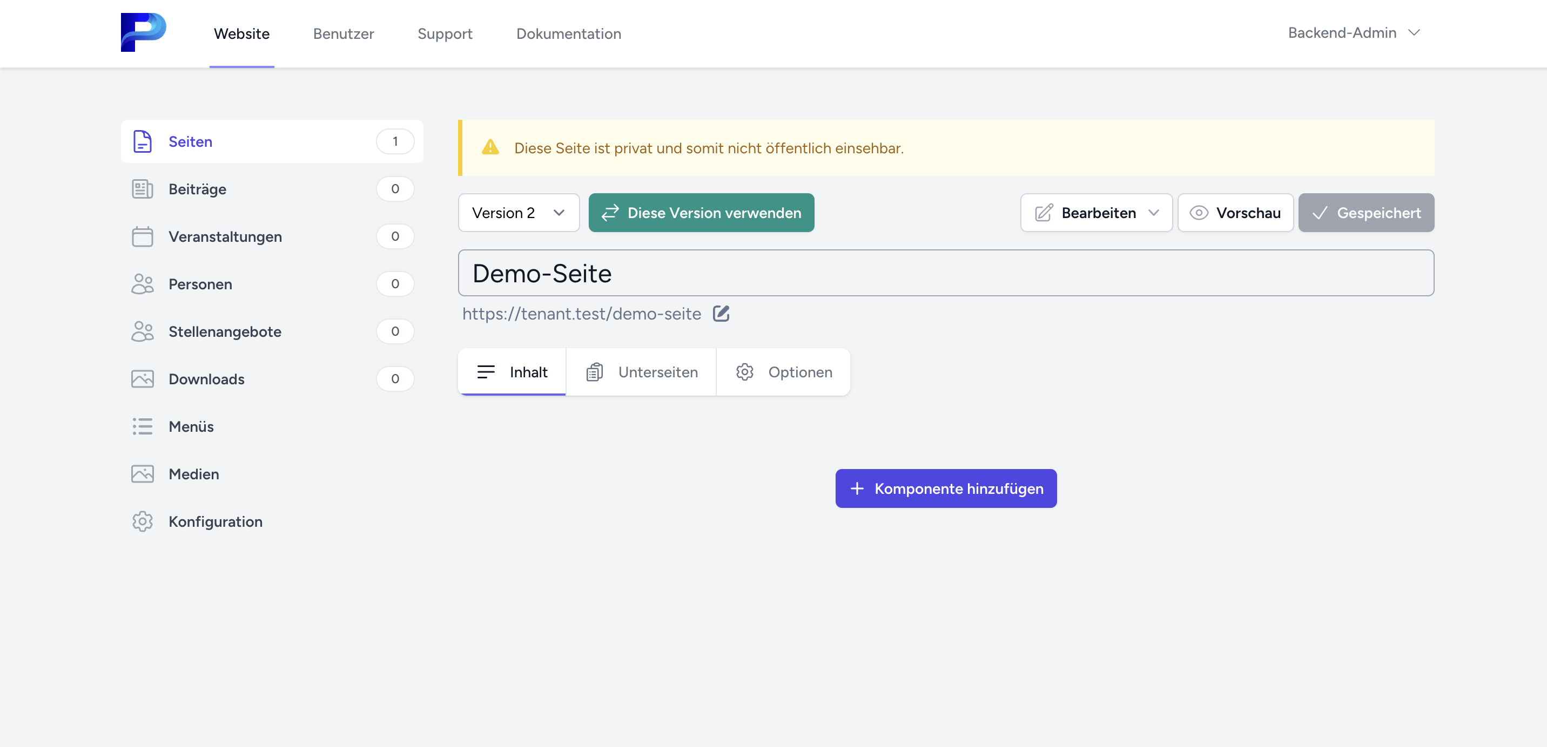Open Seiten via its document icon

142,141
